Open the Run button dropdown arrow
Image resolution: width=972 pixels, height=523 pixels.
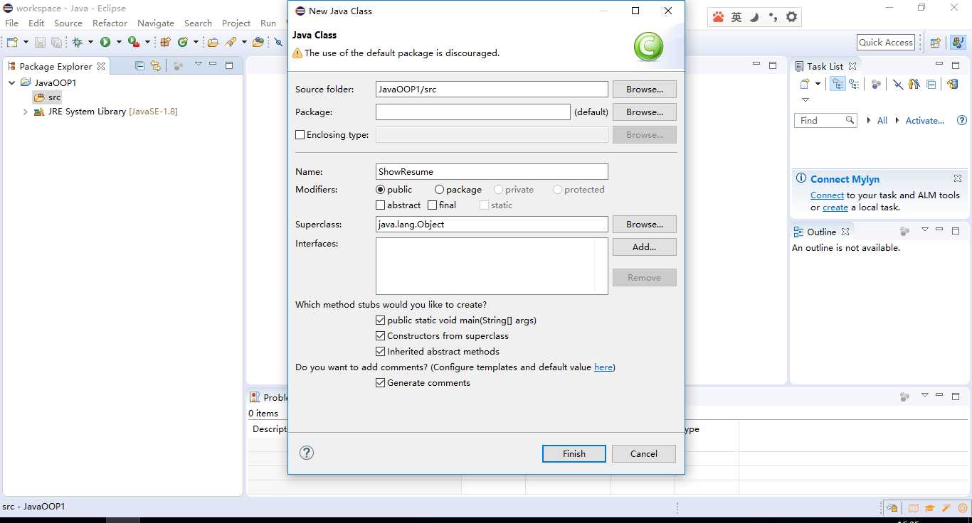[119, 43]
